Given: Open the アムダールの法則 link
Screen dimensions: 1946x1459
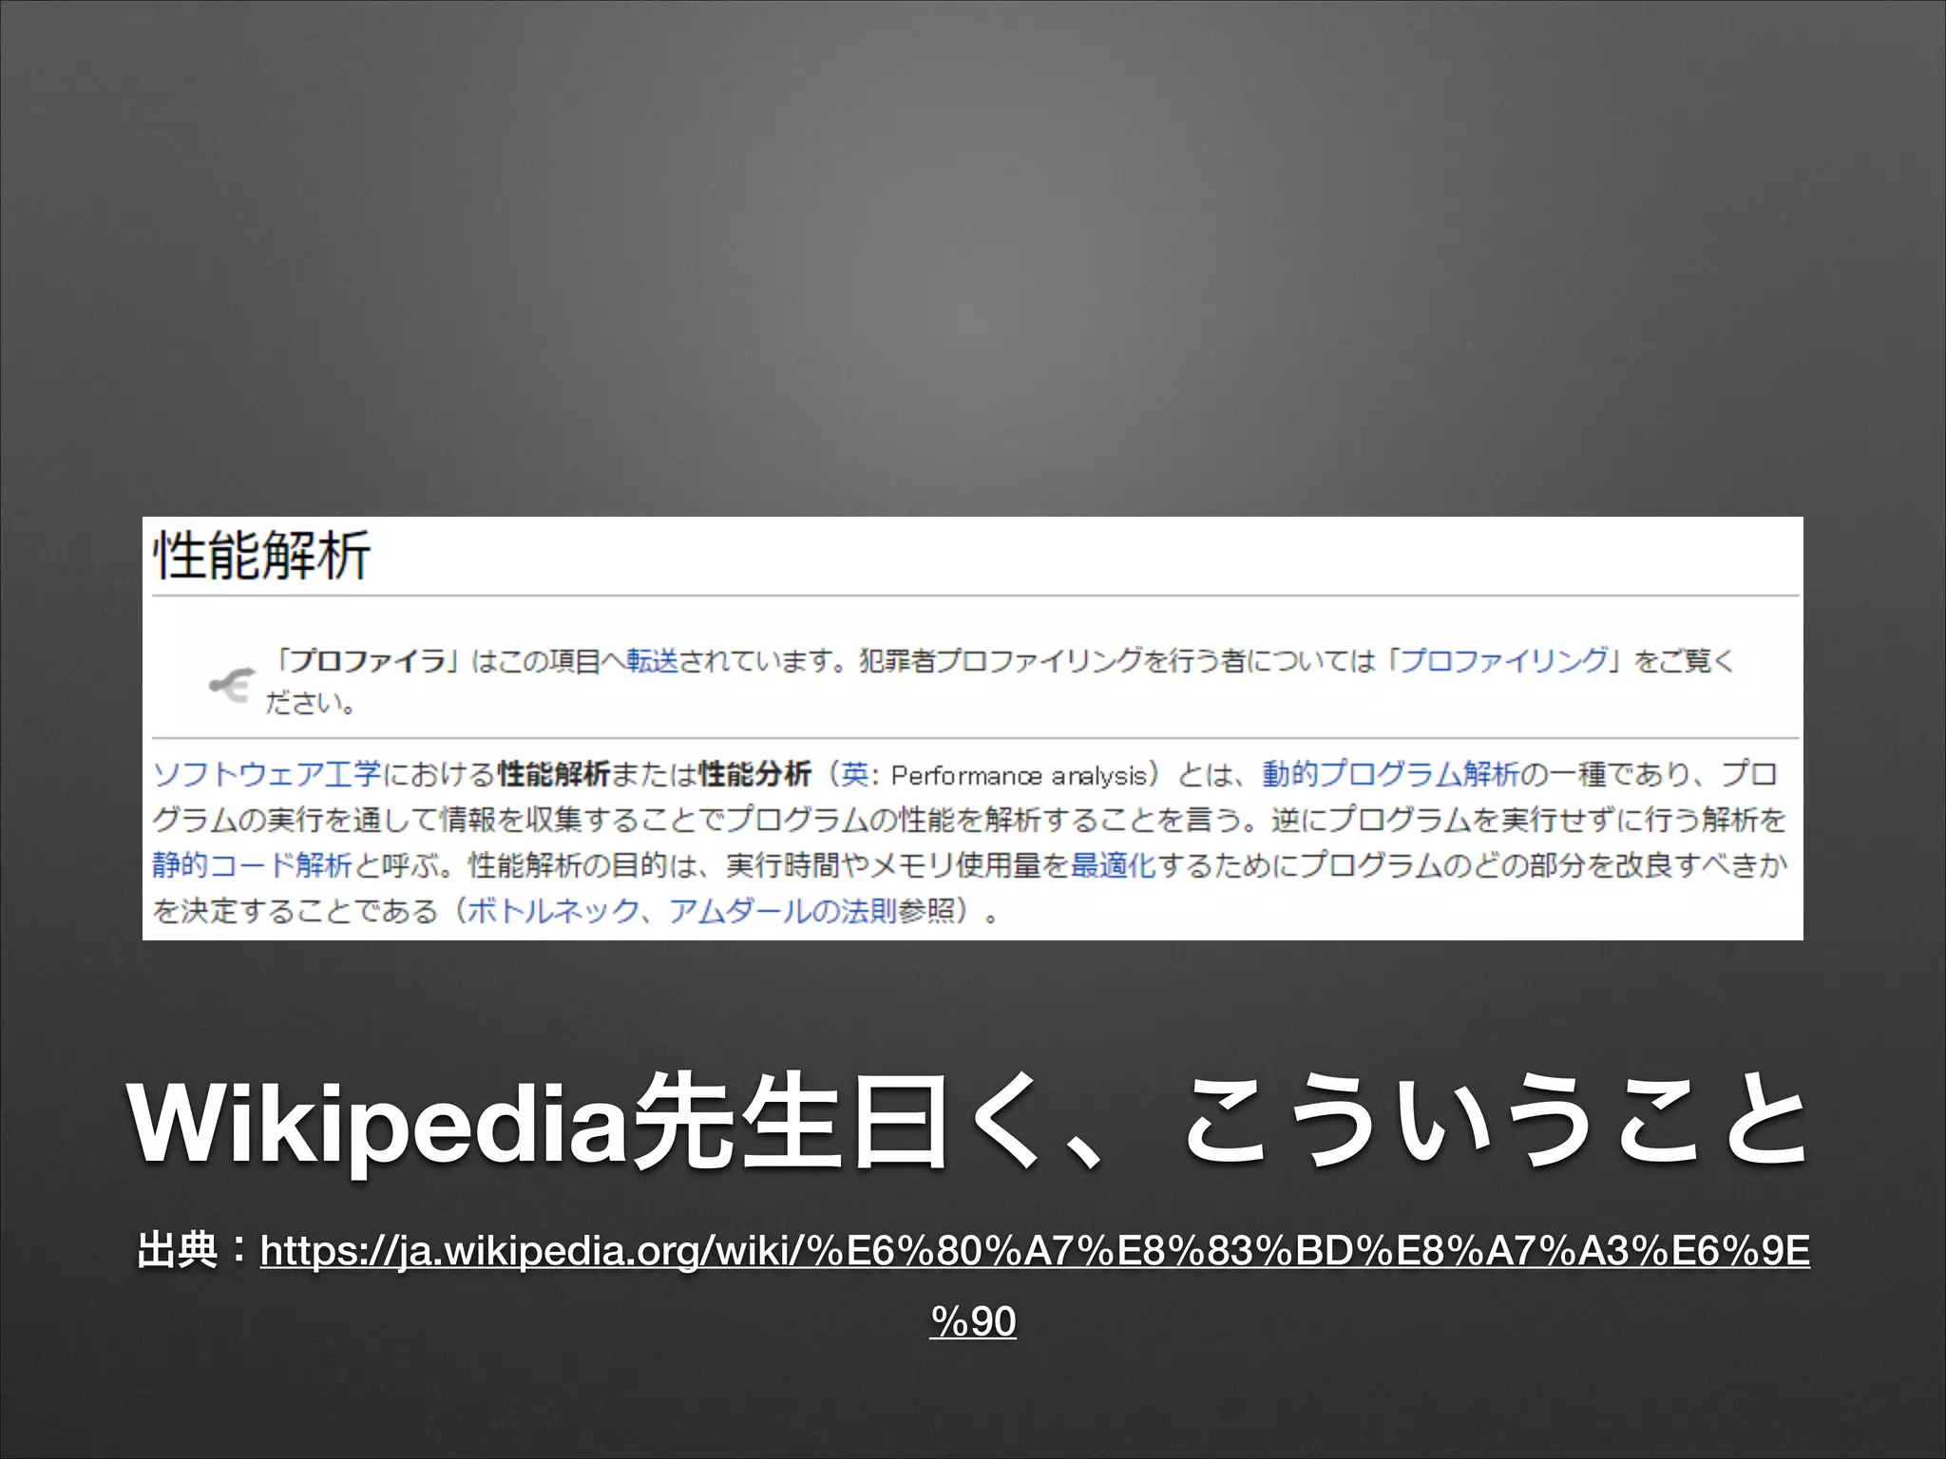Looking at the screenshot, I should [782, 911].
